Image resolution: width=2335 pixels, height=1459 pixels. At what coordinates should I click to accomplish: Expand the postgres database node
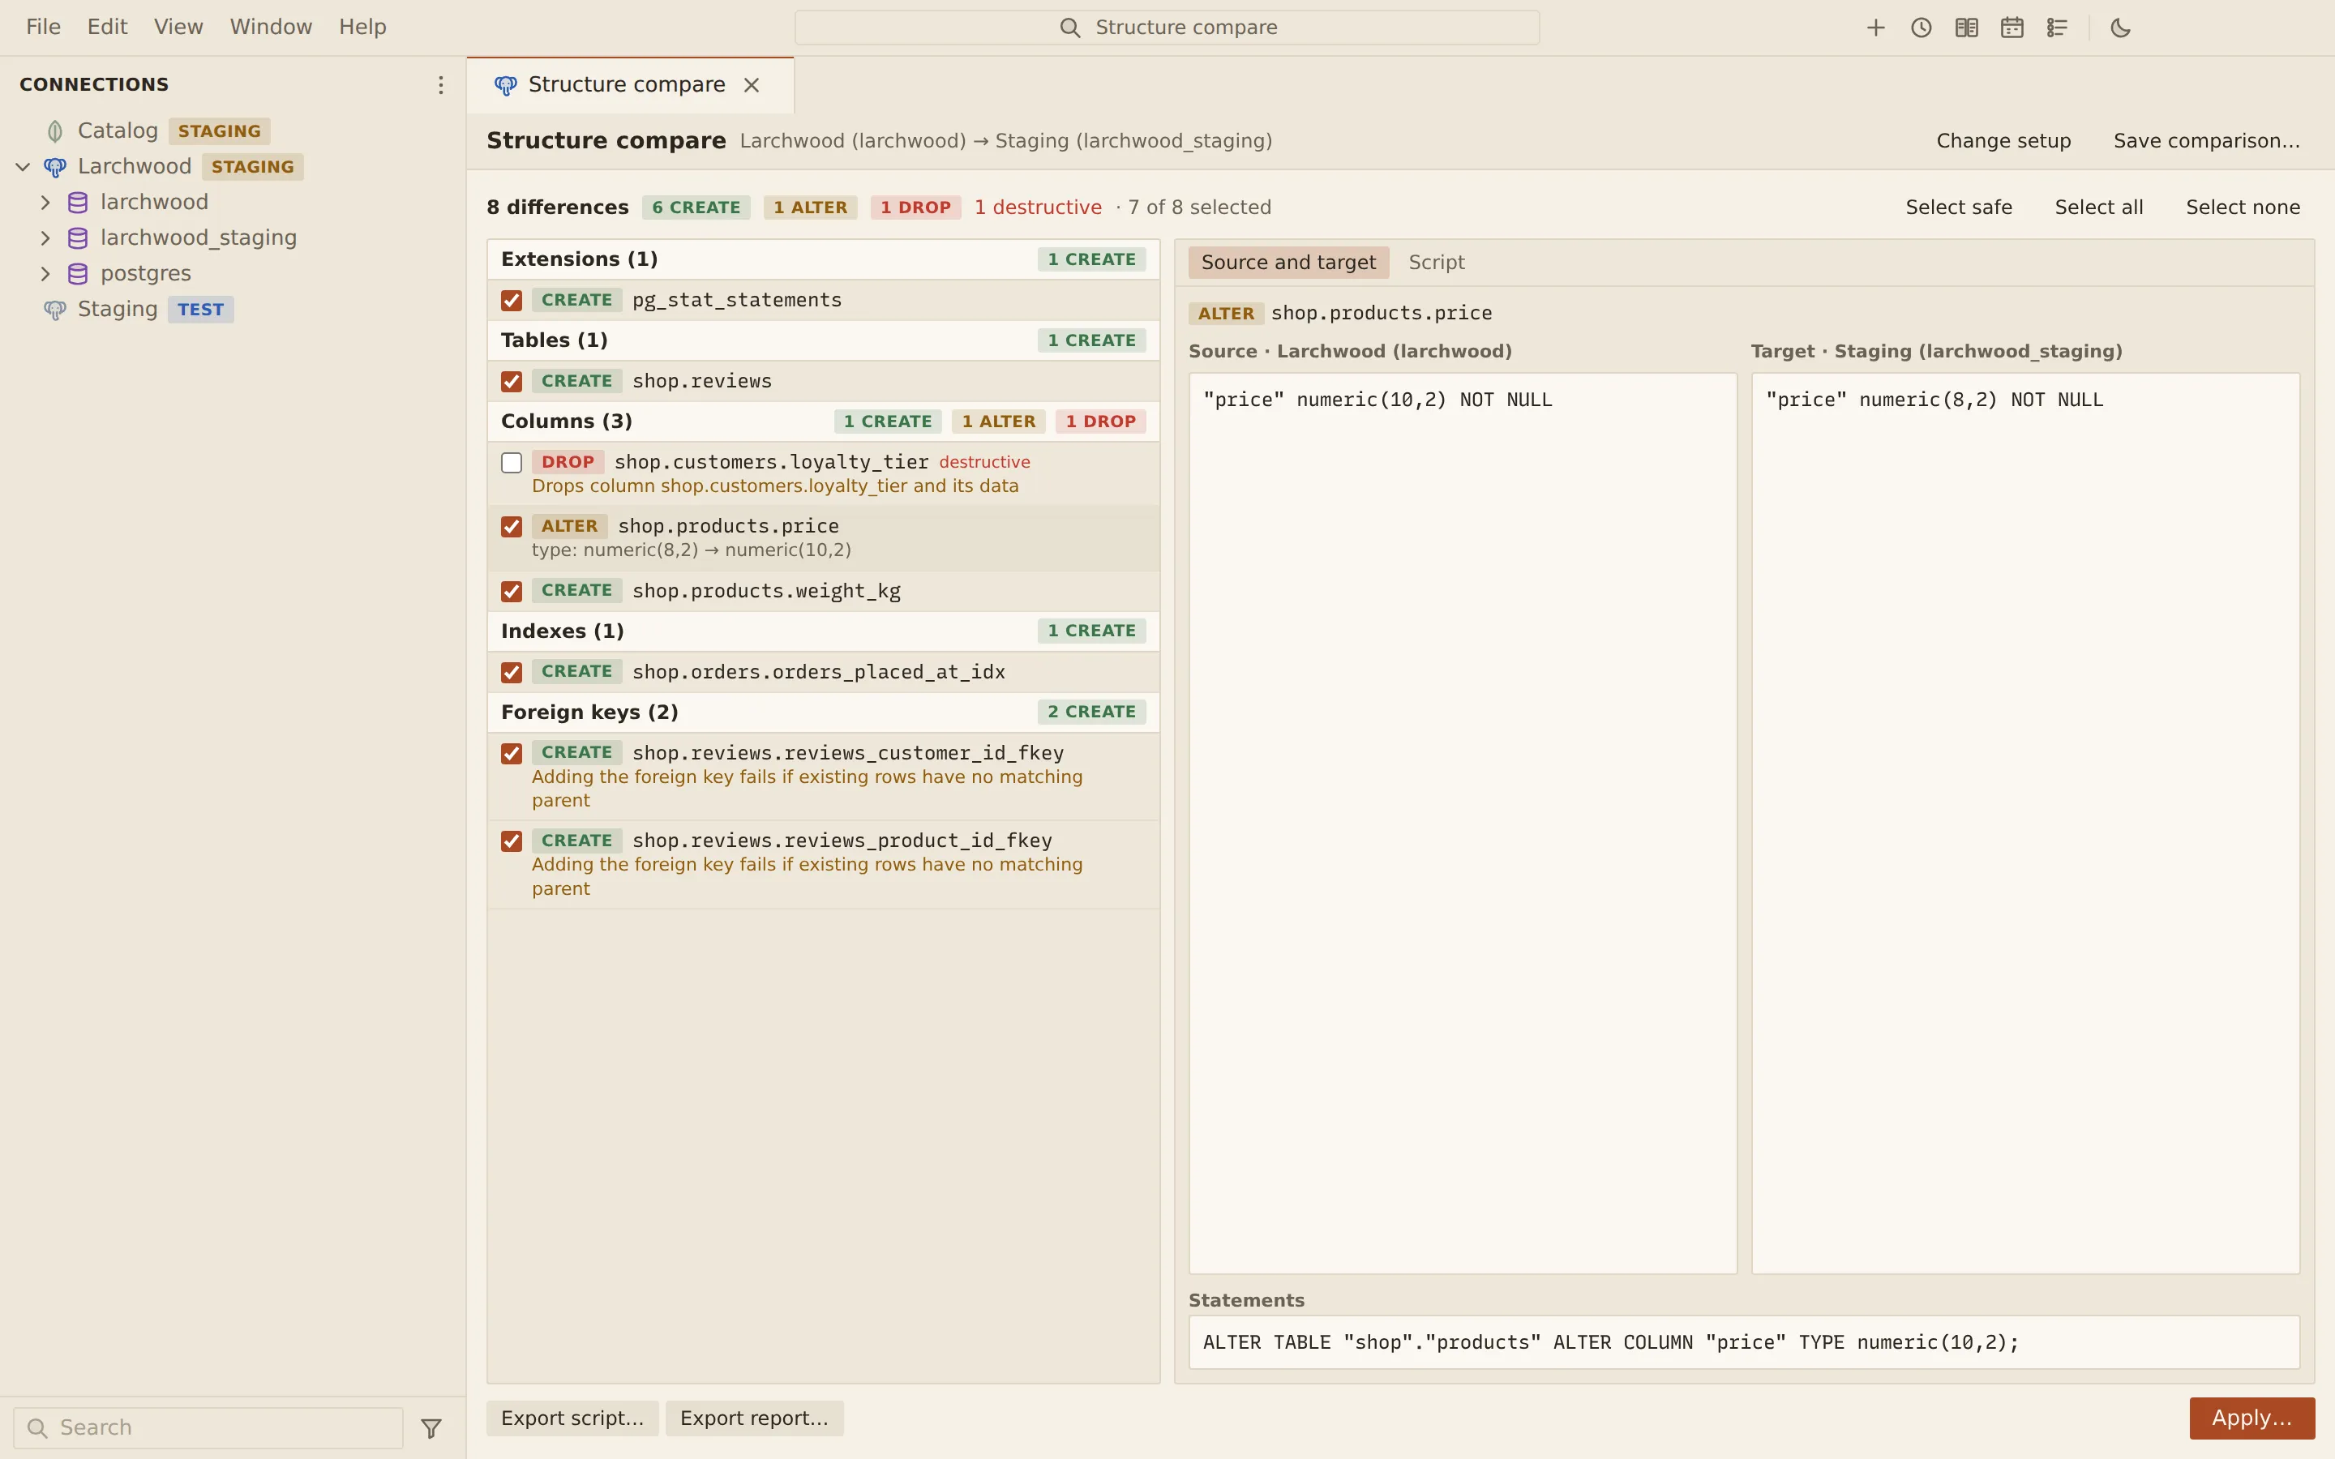pyautogui.click(x=45, y=274)
